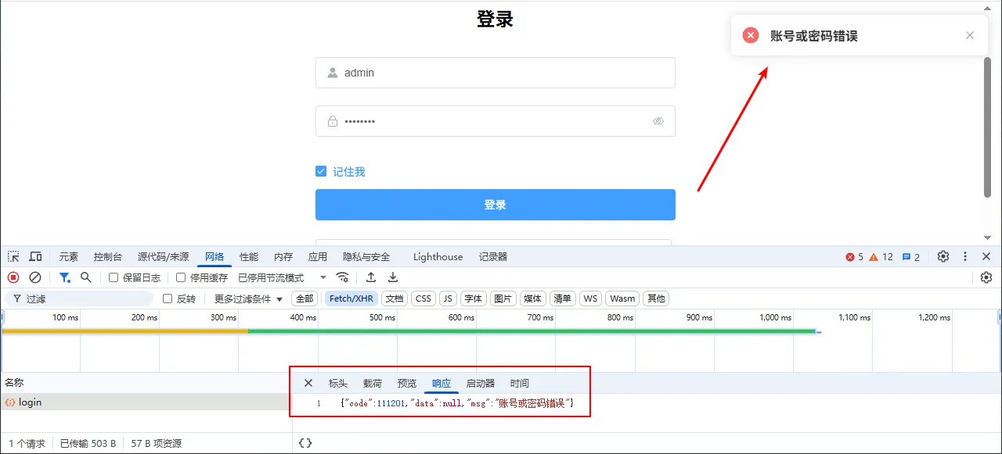1002x454 pixels.
Task: Filter requests by Fetch/XHR
Action: (351, 298)
